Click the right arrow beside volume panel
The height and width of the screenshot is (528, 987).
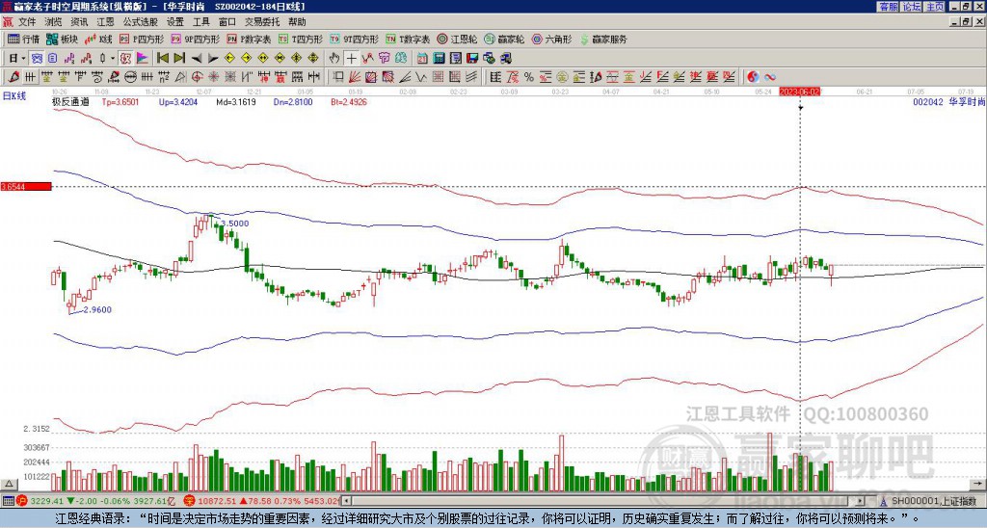(978, 484)
